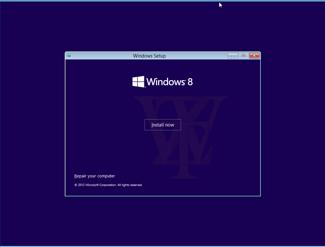This screenshot has width=325, height=247.
Task: Click the Windows Setup title bar icon
Action: (69, 55)
